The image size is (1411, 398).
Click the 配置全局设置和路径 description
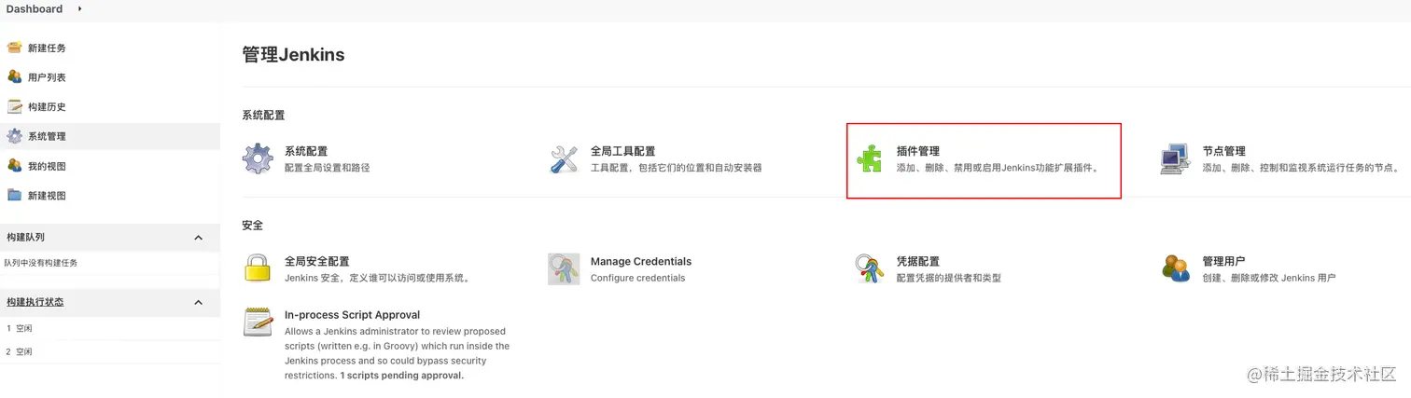328,168
